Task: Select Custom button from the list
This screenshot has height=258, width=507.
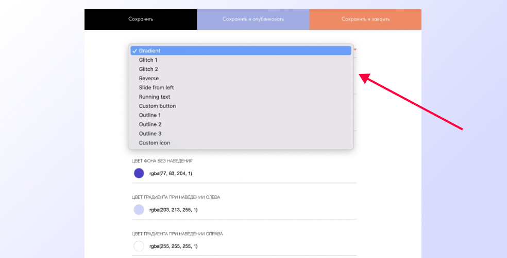Action: click(x=241, y=106)
